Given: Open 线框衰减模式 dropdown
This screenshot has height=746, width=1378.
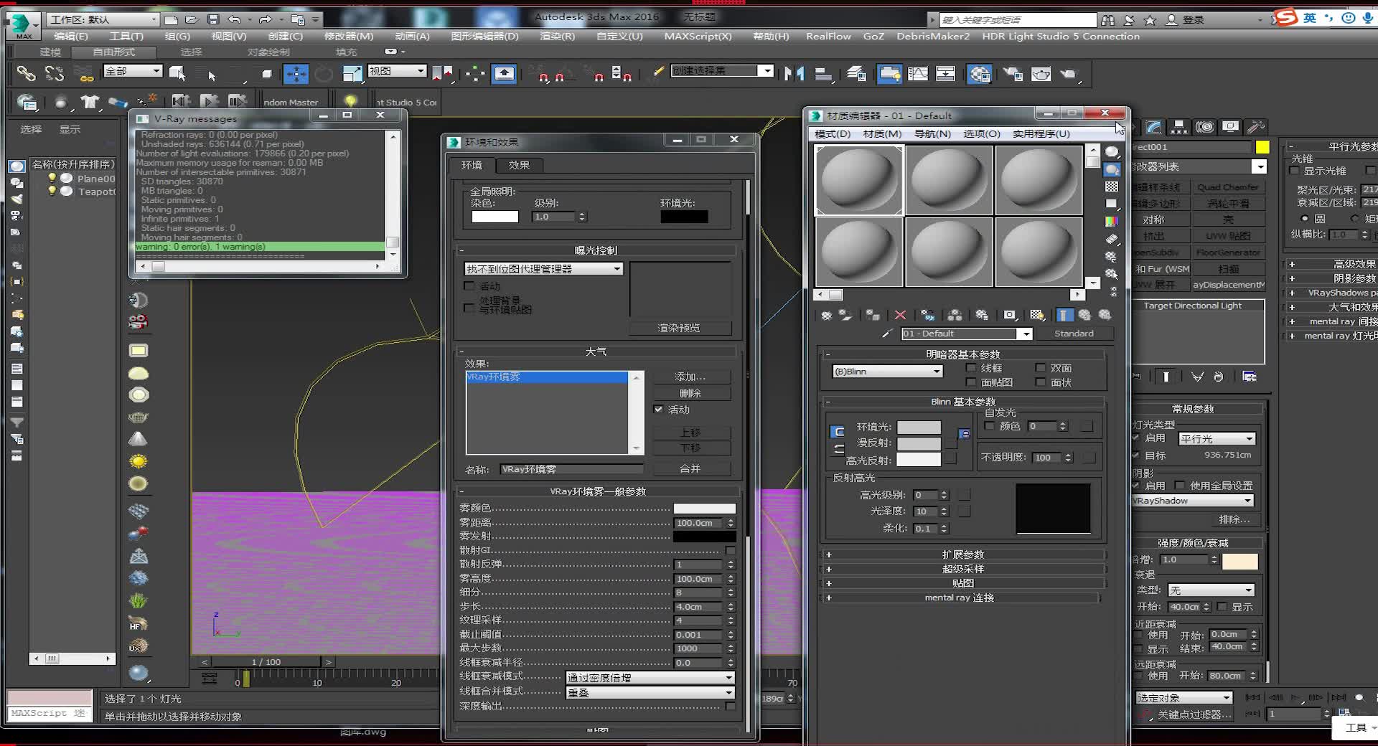Looking at the screenshot, I should 650,678.
